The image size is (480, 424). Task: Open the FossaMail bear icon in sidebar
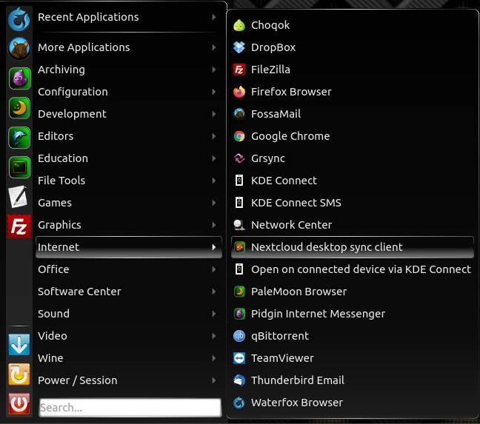click(x=19, y=49)
